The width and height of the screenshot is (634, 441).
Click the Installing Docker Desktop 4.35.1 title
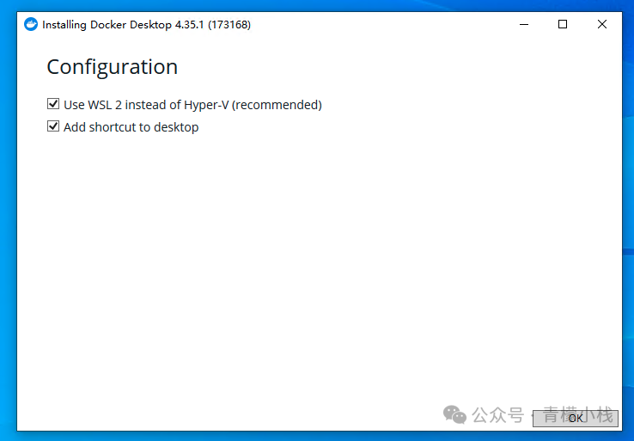coord(146,25)
